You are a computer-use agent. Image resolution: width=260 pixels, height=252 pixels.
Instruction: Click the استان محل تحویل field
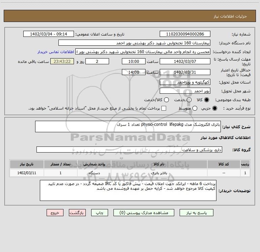click(x=185, y=82)
